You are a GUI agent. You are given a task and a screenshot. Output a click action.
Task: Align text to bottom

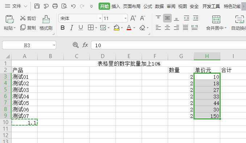(x=176, y=19)
